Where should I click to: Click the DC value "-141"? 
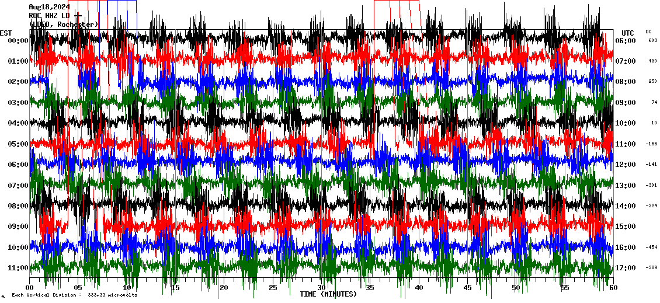tap(651, 165)
